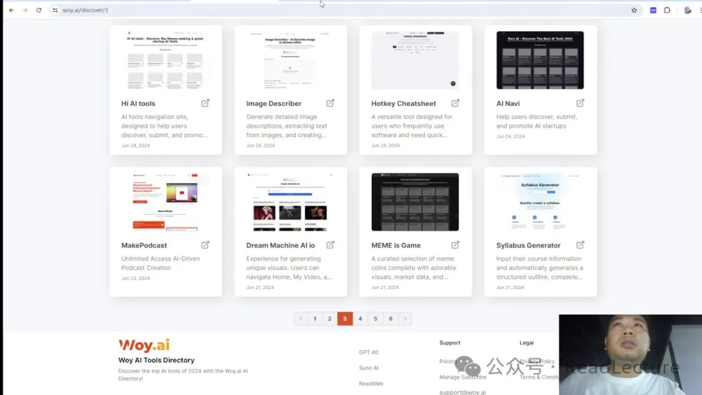This screenshot has width=702, height=395.
Task: Open Hotkey Cheatsheet external link icon
Action: [455, 103]
